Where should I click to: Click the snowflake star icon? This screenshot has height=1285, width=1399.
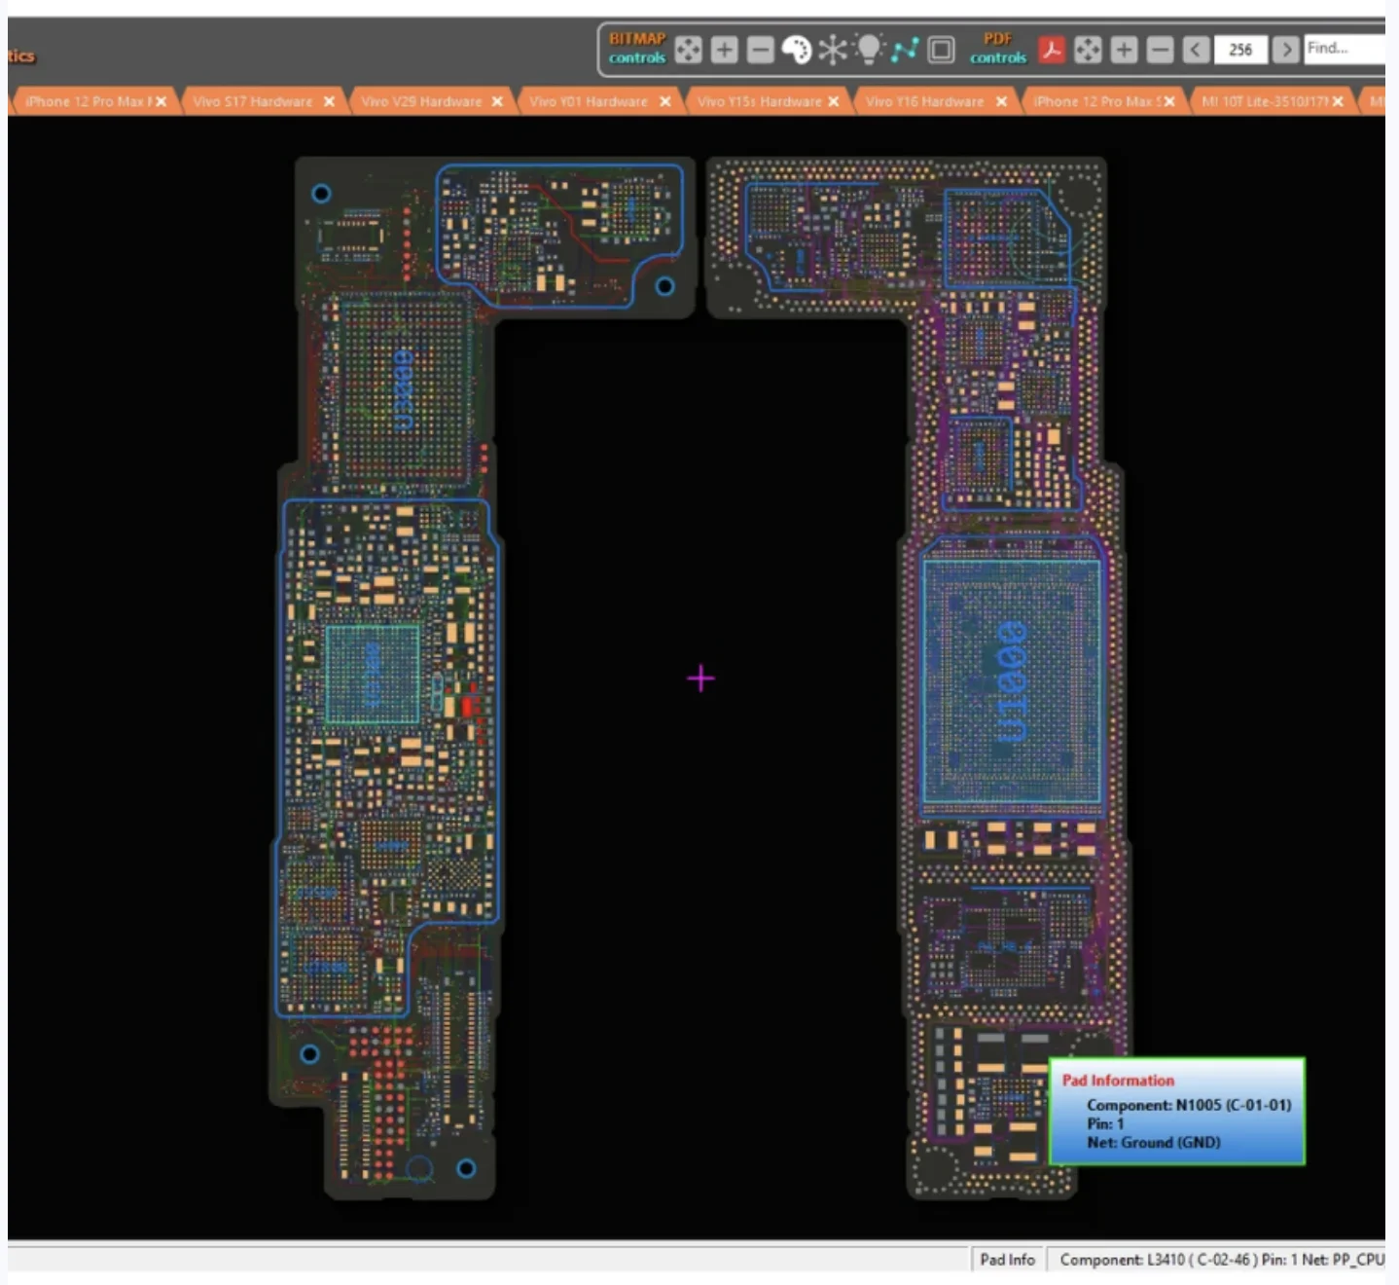[833, 50]
